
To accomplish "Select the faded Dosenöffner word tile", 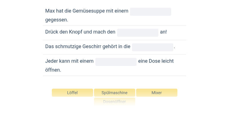I will [x=114, y=101].
